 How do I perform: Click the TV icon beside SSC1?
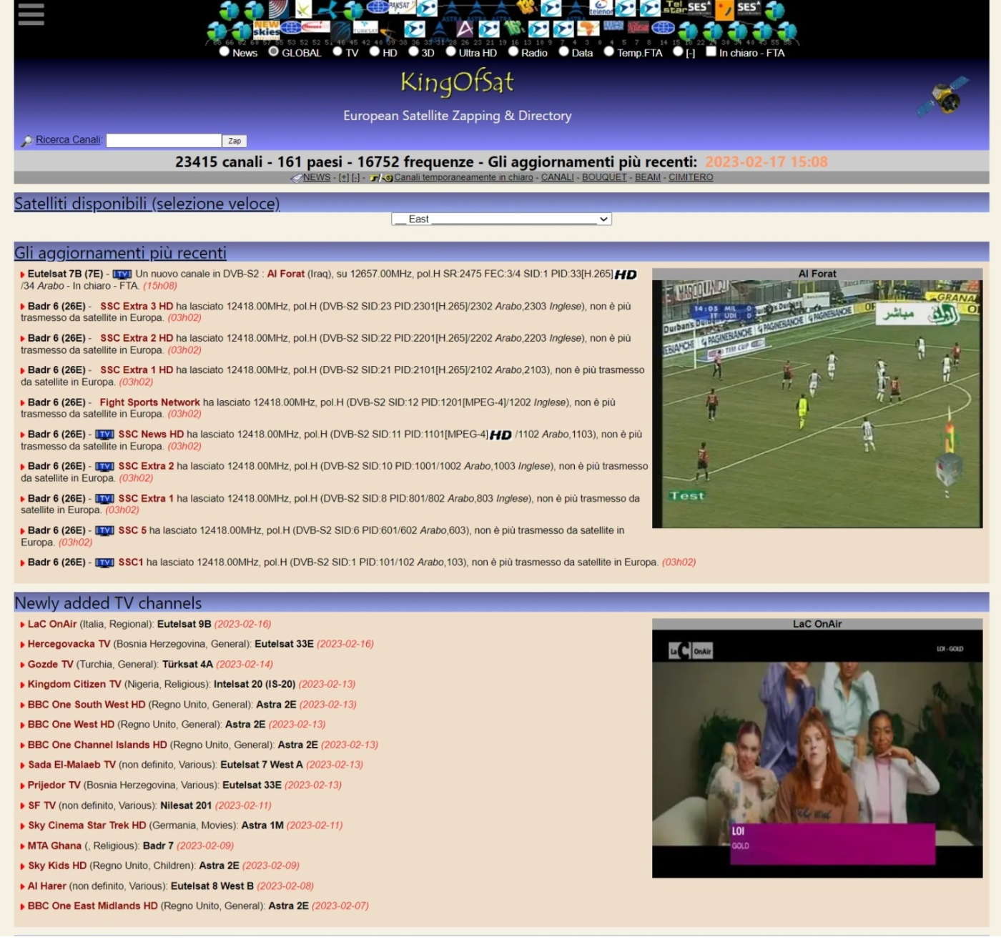point(105,563)
